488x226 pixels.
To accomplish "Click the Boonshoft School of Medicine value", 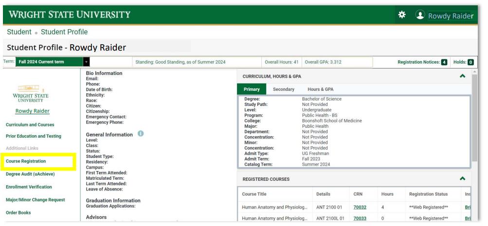I will (x=332, y=121).
